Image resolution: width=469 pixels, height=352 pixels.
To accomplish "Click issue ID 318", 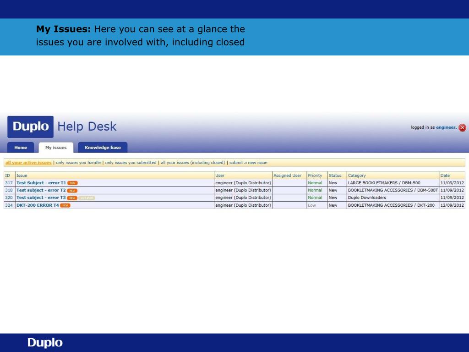I will (9, 190).
